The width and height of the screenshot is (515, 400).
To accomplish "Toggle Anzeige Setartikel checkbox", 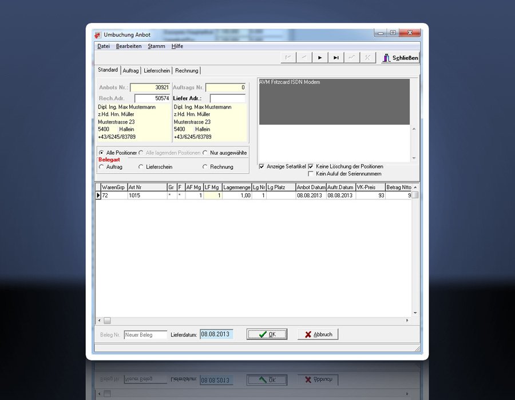I will click(x=262, y=166).
